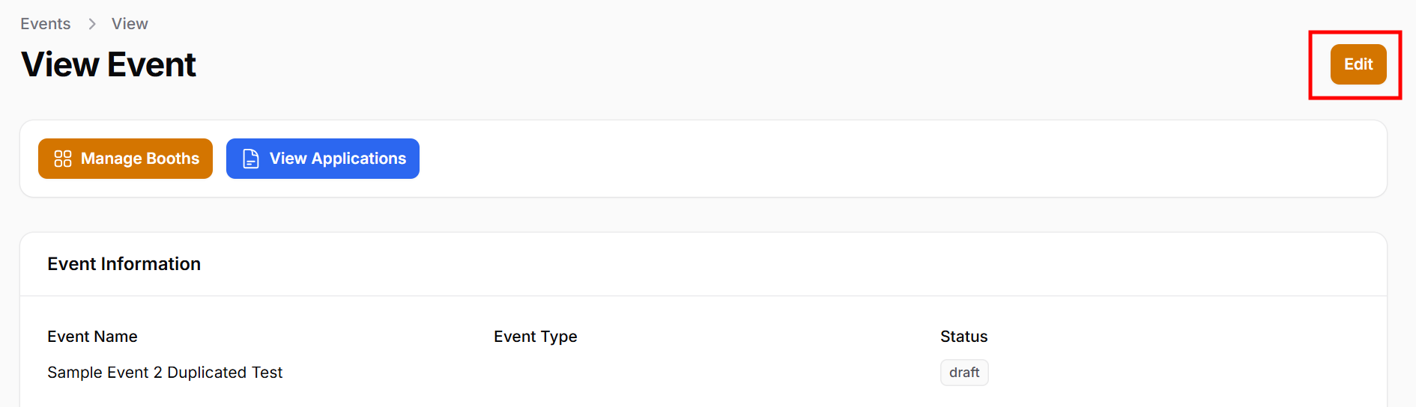Click the Event Type field label
Image resolution: width=1416 pixels, height=407 pixels.
[x=536, y=337]
